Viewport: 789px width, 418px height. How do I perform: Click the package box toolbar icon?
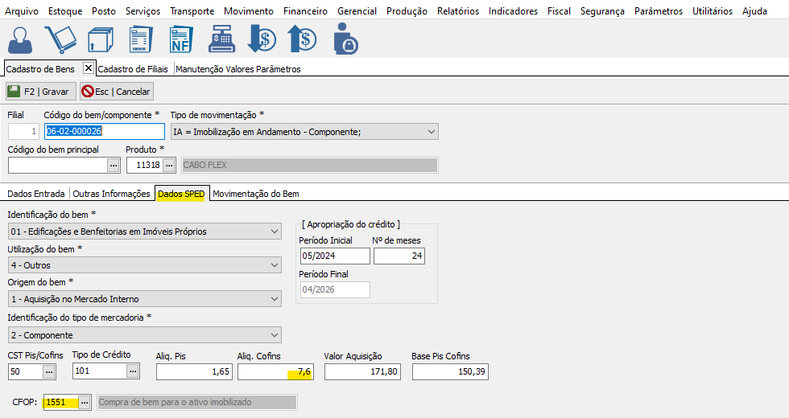(x=100, y=39)
